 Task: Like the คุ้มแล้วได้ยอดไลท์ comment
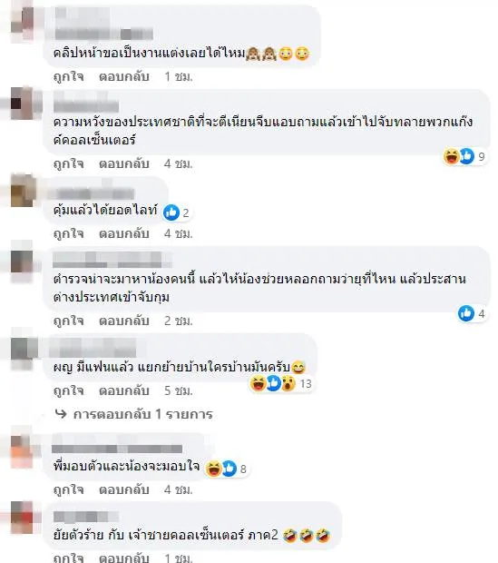point(69,233)
